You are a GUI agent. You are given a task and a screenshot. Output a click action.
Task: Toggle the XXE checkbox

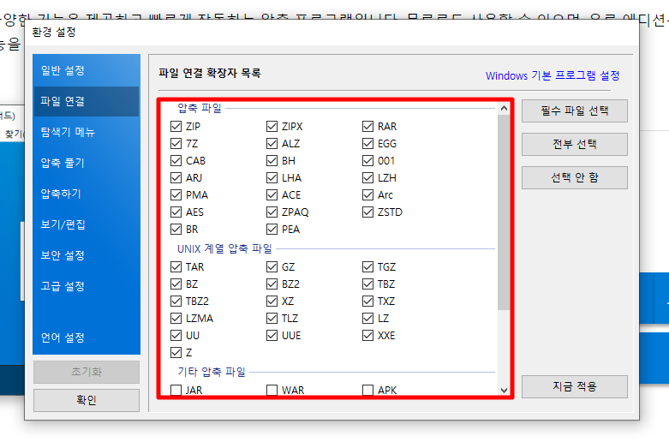tap(367, 336)
